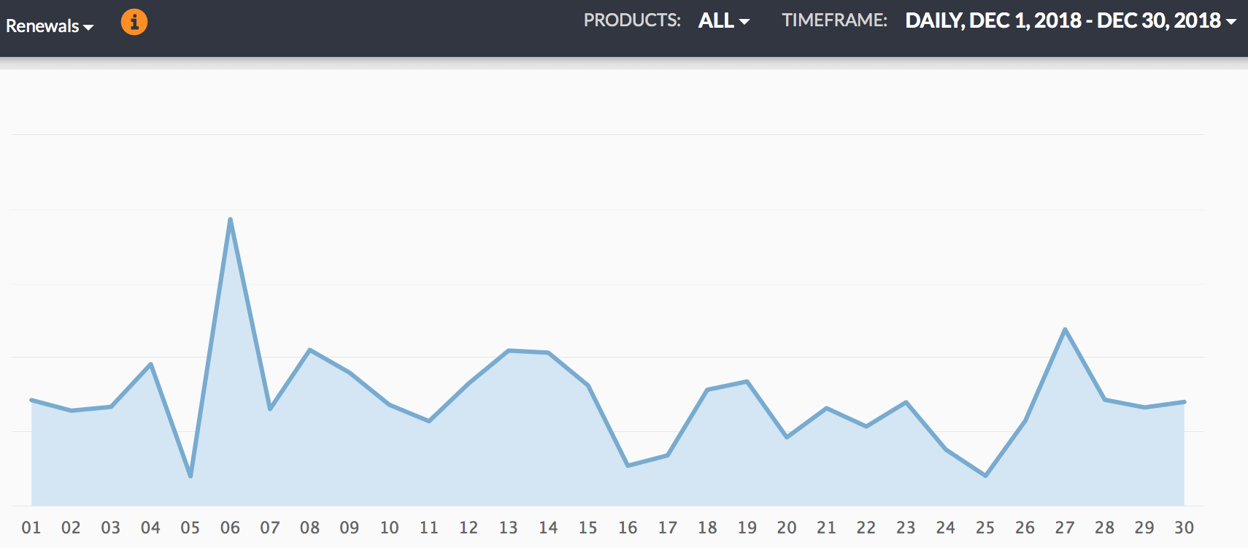
Task: Expand the Products ALL dropdown
Action: point(723,21)
